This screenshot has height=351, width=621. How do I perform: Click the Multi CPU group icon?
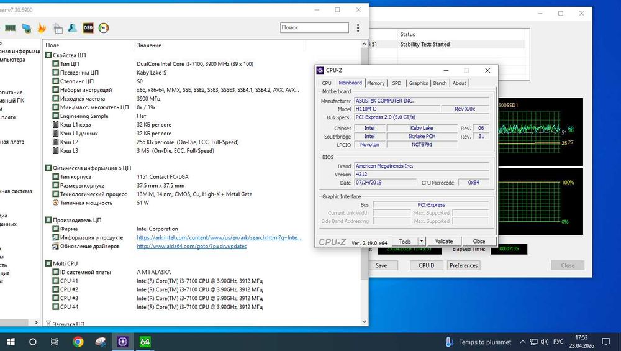[48, 263]
